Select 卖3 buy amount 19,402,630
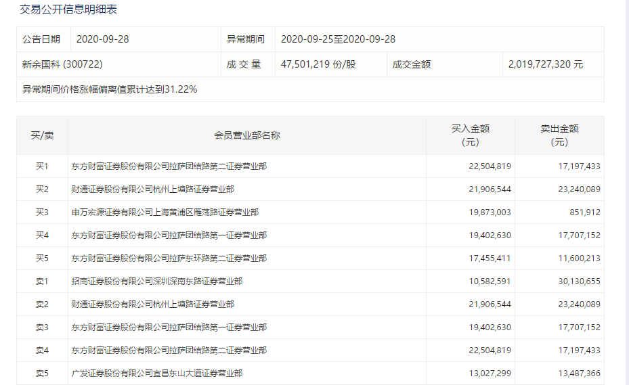The image size is (629, 385). tap(490, 327)
